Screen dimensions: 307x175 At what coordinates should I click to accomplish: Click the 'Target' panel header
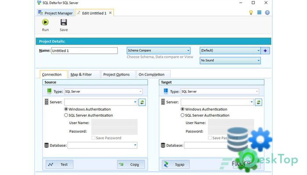[211, 82]
